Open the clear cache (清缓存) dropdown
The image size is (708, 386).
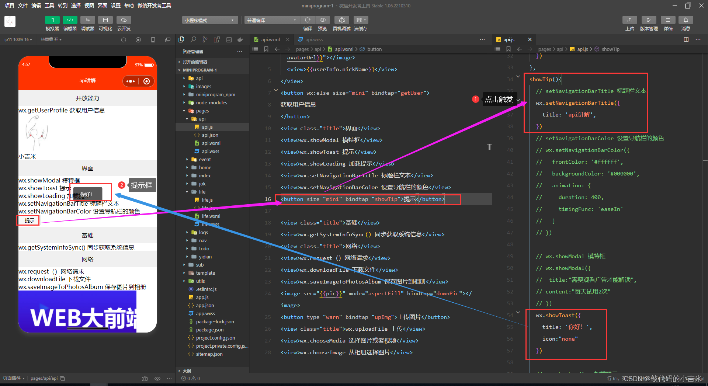click(x=361, y=20)
